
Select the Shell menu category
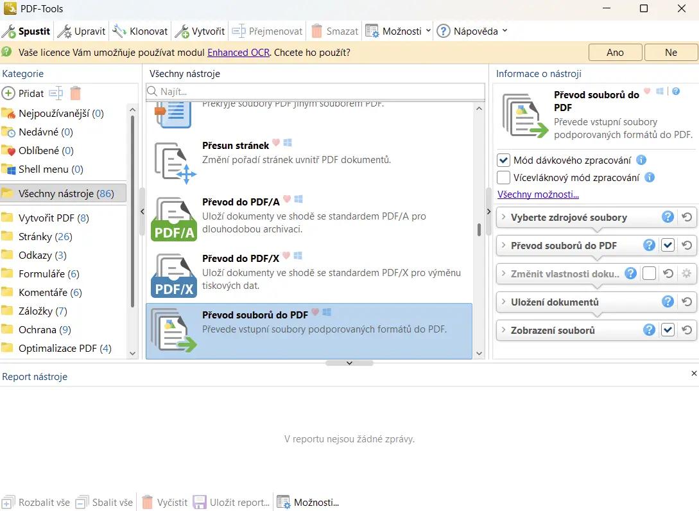51,169
